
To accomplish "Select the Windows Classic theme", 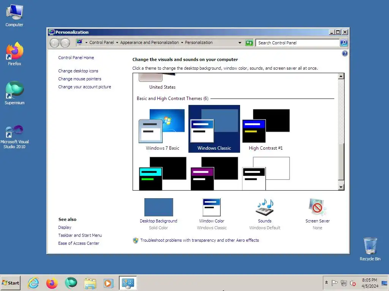I will pos(214,129).
